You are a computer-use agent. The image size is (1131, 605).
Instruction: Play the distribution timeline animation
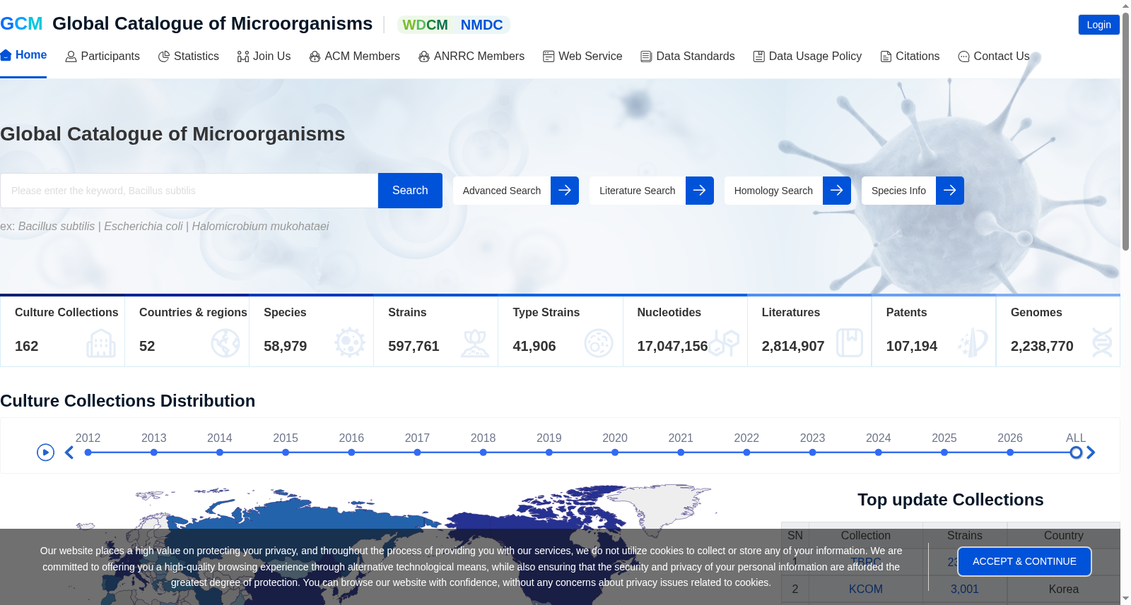point(45,453)
